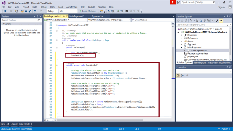Toggle a bookmark with the bookmark icon
Screen dimensions: 233x131
coord(127,11)
